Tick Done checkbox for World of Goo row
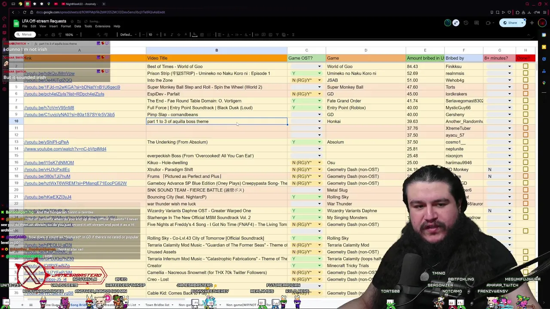 [526, 67]
